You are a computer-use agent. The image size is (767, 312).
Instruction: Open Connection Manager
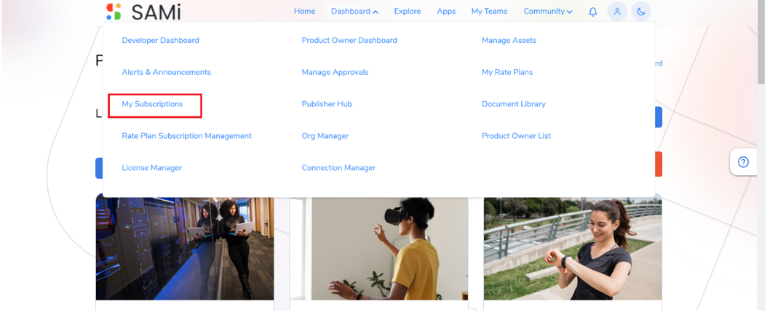pyautogui.click(x=338, y=168)
